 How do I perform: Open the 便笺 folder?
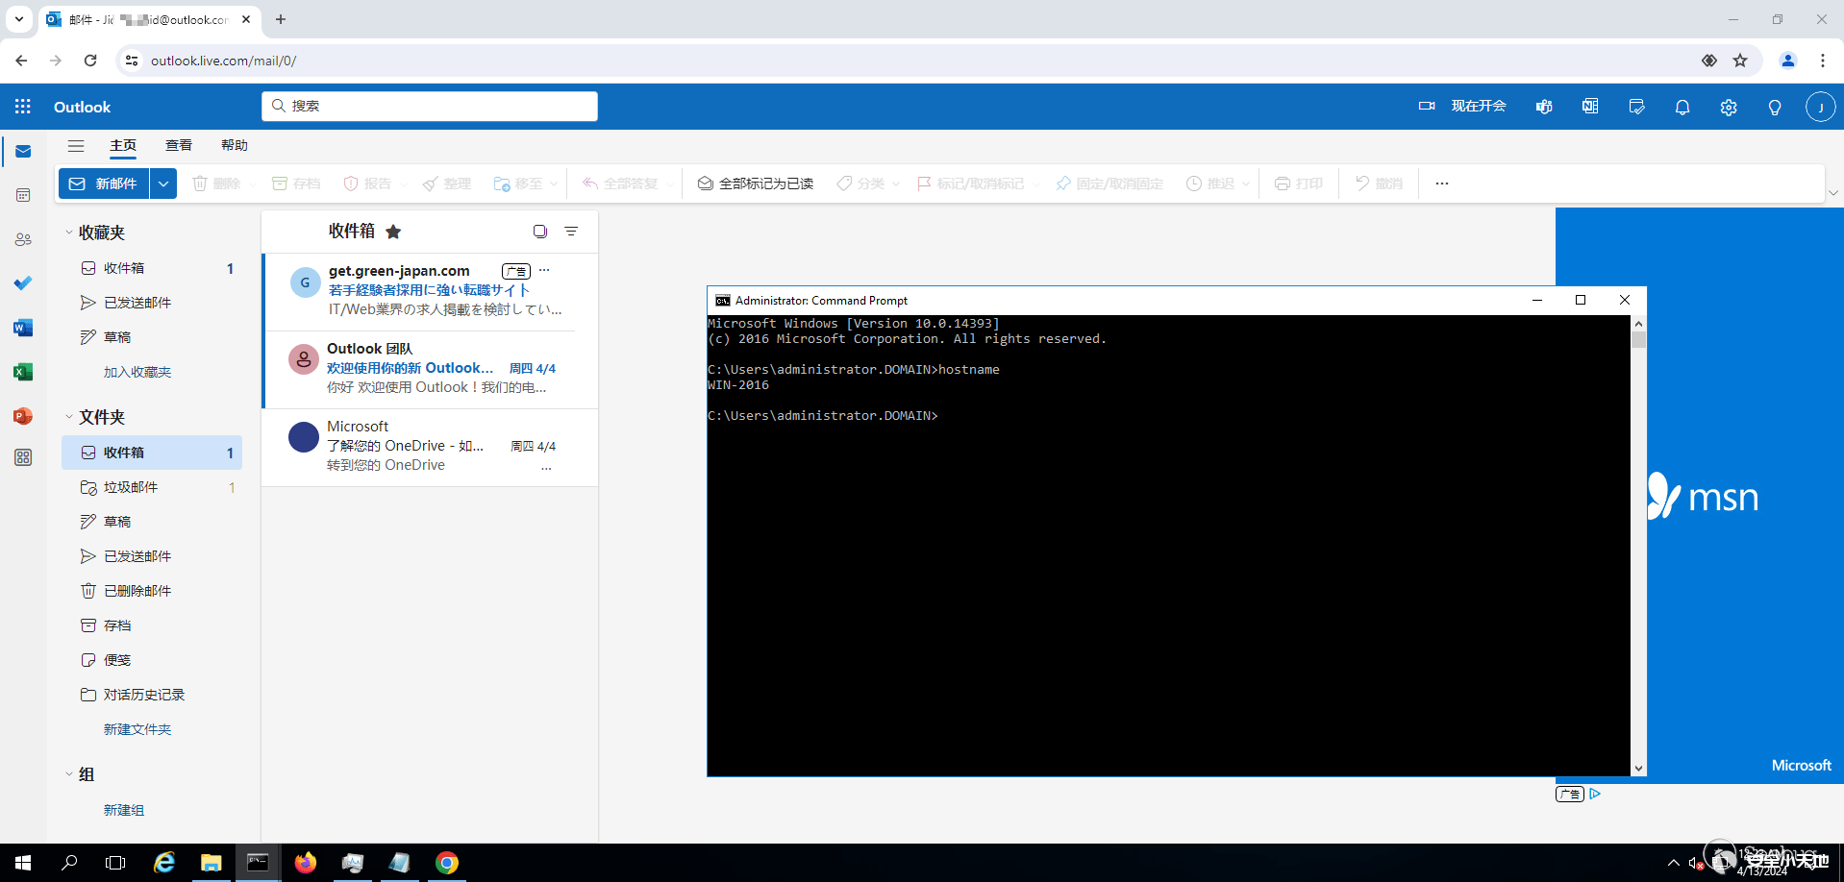[x=152, y=660]
